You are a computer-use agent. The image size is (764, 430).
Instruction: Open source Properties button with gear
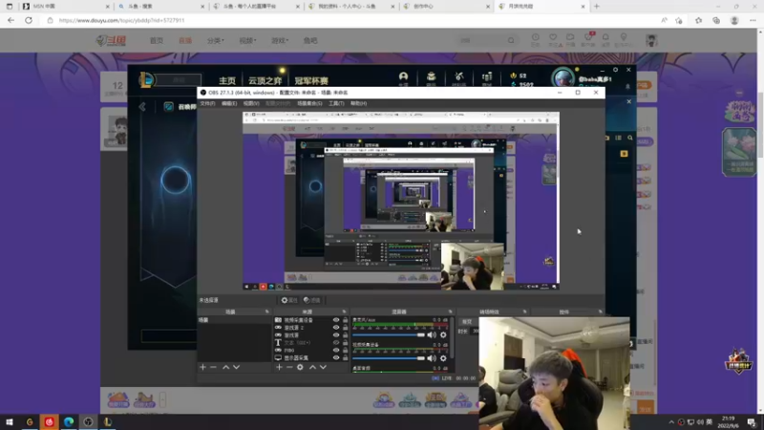click(289, 300)
